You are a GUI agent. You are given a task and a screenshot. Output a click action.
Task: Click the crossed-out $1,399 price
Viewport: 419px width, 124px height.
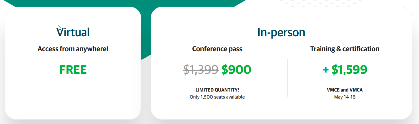point(201,70)
